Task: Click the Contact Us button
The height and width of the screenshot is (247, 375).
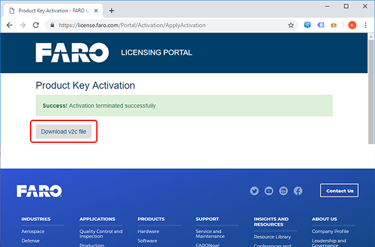Action: click(x=339, y=190)
